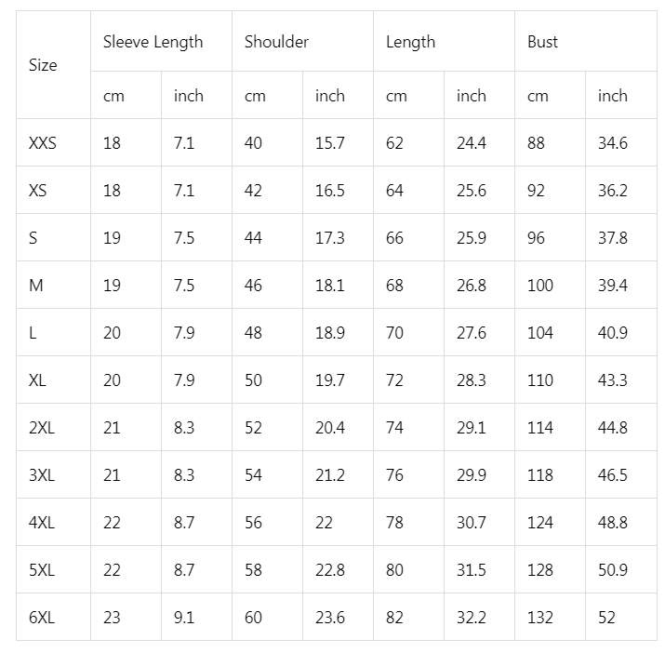The image size is (665, 653).
Task: Click the Length column header
Action: pos(410,42)
